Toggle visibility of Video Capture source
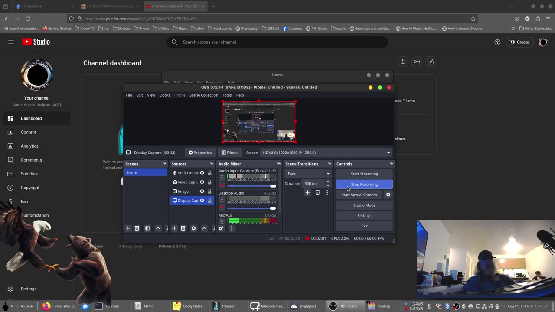This screenshot has width=555, height=312. [x=202, y=182]
